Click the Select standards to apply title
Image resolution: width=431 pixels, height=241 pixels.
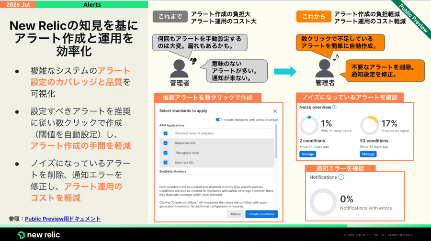(183, 110)
